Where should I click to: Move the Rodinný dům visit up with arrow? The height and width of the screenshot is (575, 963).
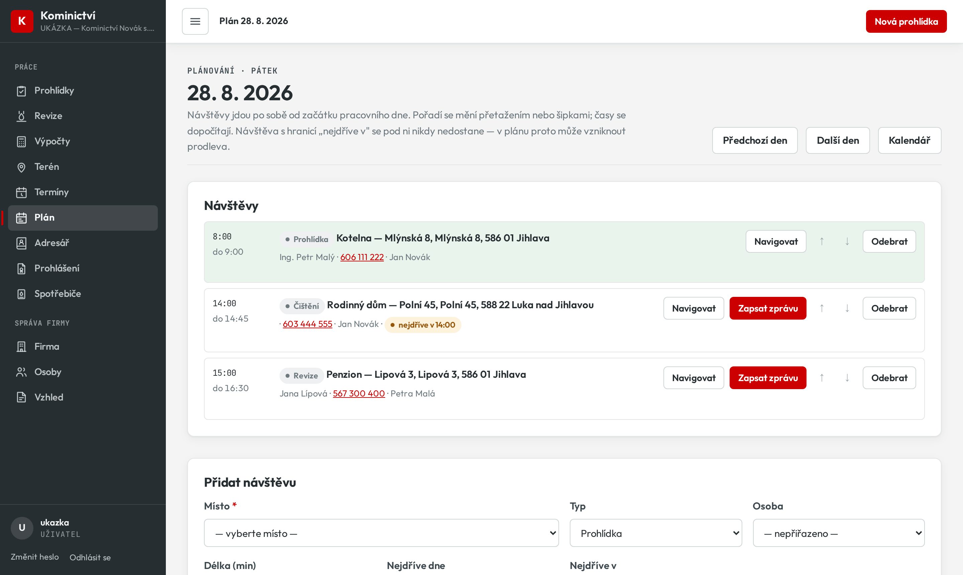point(822,309)
